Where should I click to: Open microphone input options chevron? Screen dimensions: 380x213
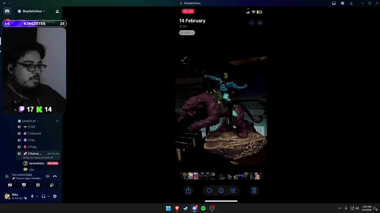click(x=37, y=196)
